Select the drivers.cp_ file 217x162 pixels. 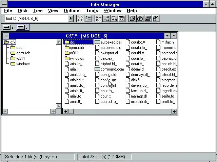[137, 85]
